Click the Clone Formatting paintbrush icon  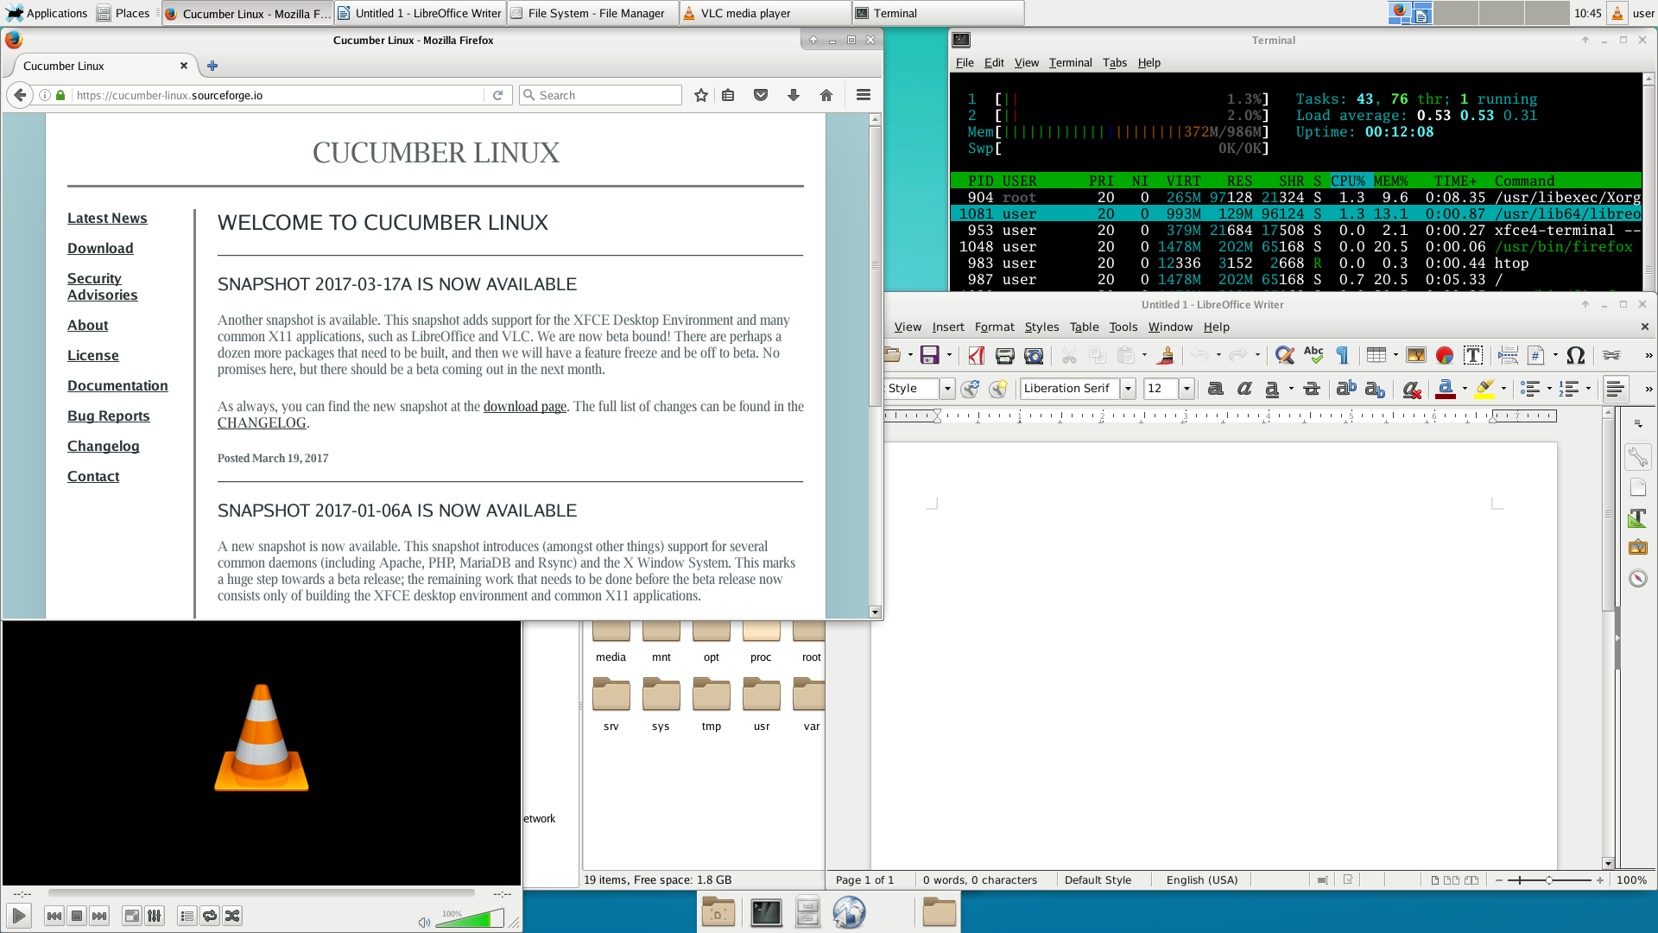coord(1166,355)
